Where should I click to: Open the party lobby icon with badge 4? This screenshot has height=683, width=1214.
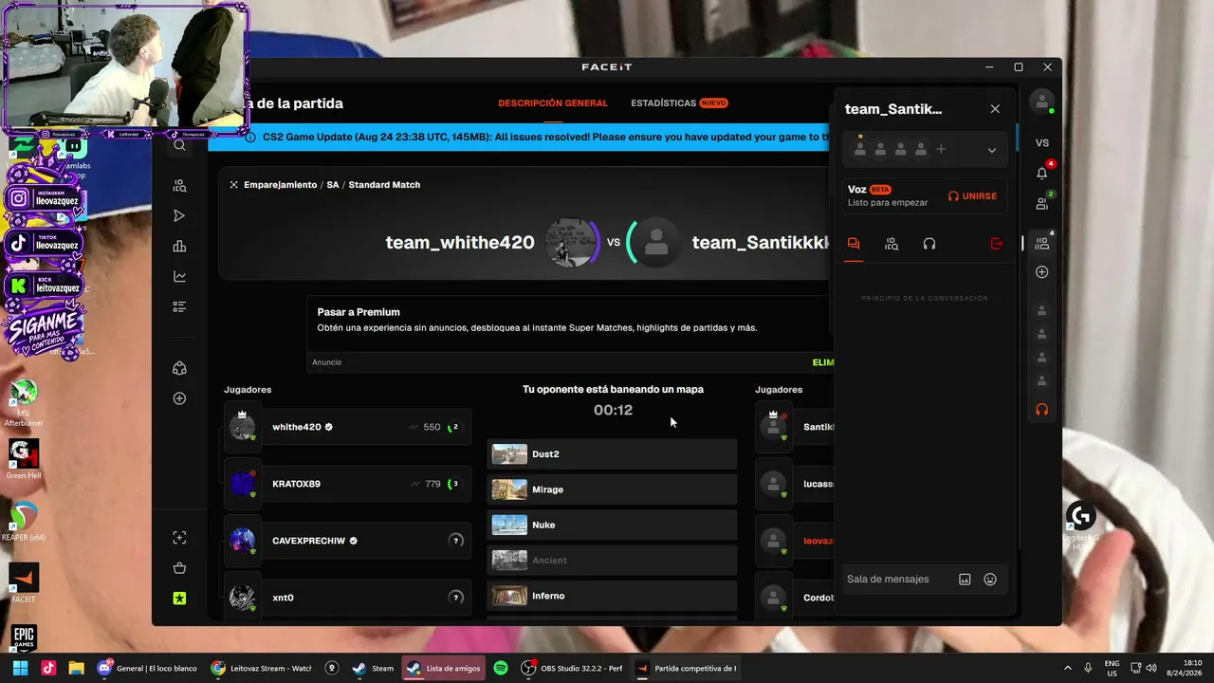pos(1042,243)
